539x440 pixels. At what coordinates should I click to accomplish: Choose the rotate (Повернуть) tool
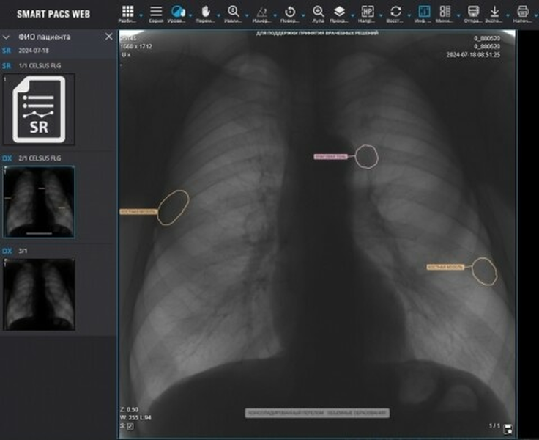(x=290, y=12)
